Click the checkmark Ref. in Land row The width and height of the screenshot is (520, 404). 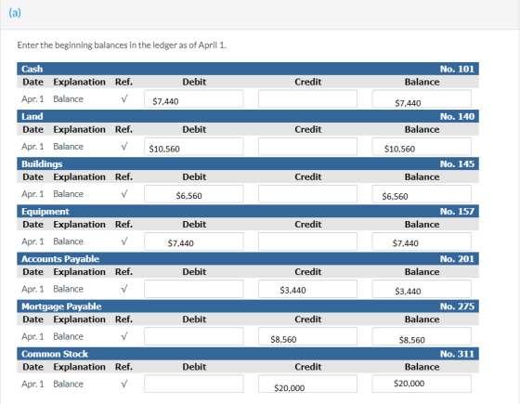pos(124,147)
